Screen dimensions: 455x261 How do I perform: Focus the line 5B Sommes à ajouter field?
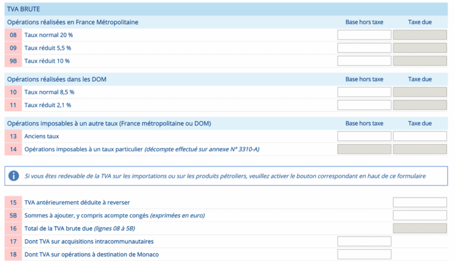click(x=419, y=216)
